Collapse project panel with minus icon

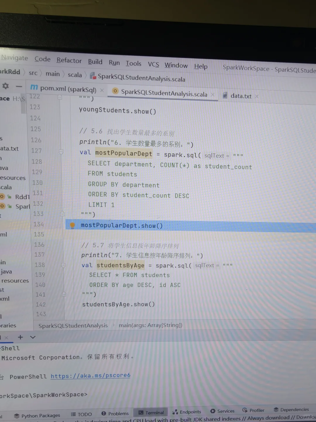tap(19, 86)
